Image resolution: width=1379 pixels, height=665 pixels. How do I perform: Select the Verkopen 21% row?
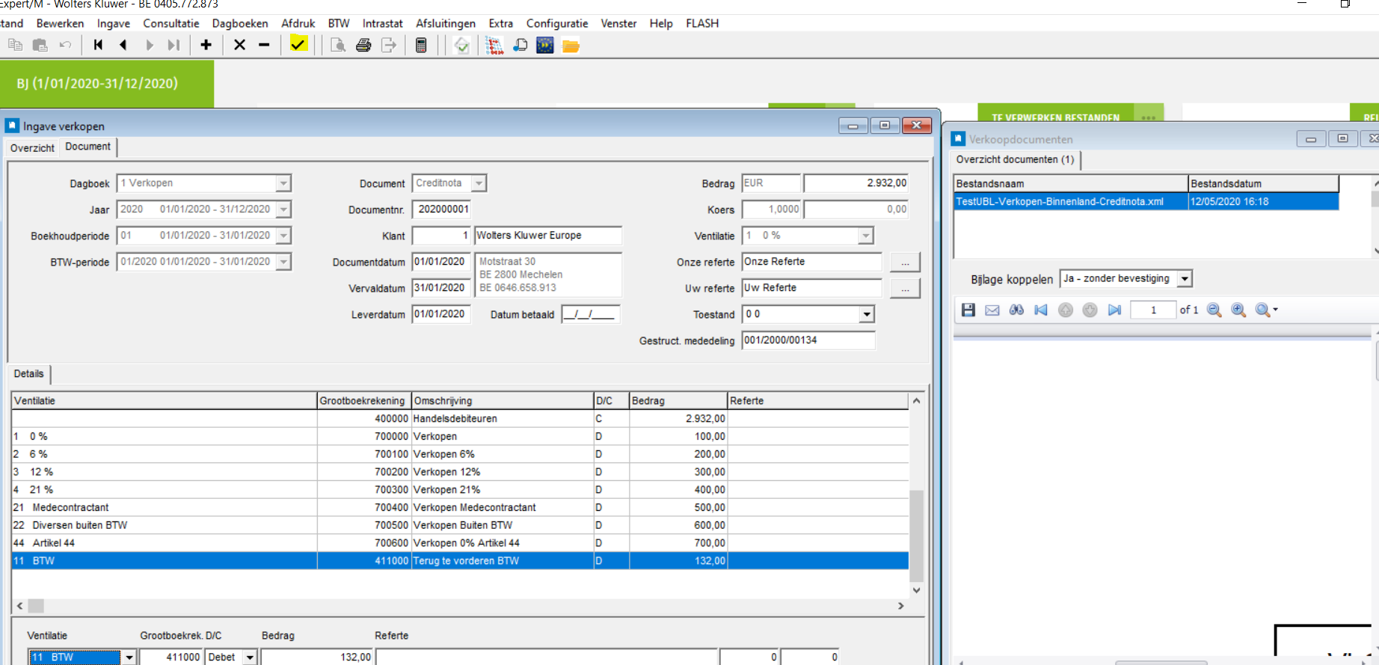(x=446, y=490)
